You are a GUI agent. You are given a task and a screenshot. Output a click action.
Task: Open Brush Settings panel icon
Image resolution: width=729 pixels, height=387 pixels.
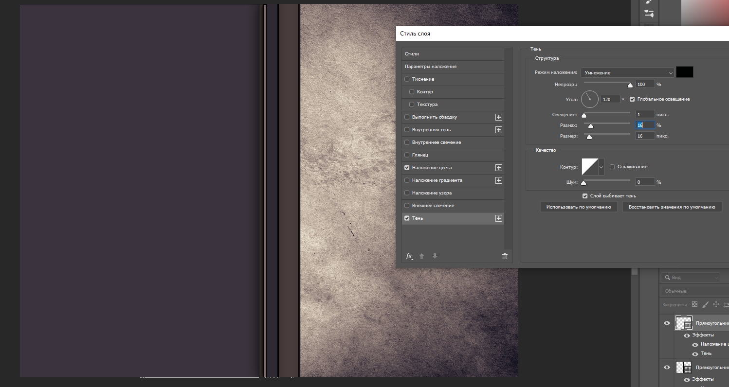[649, 14]
